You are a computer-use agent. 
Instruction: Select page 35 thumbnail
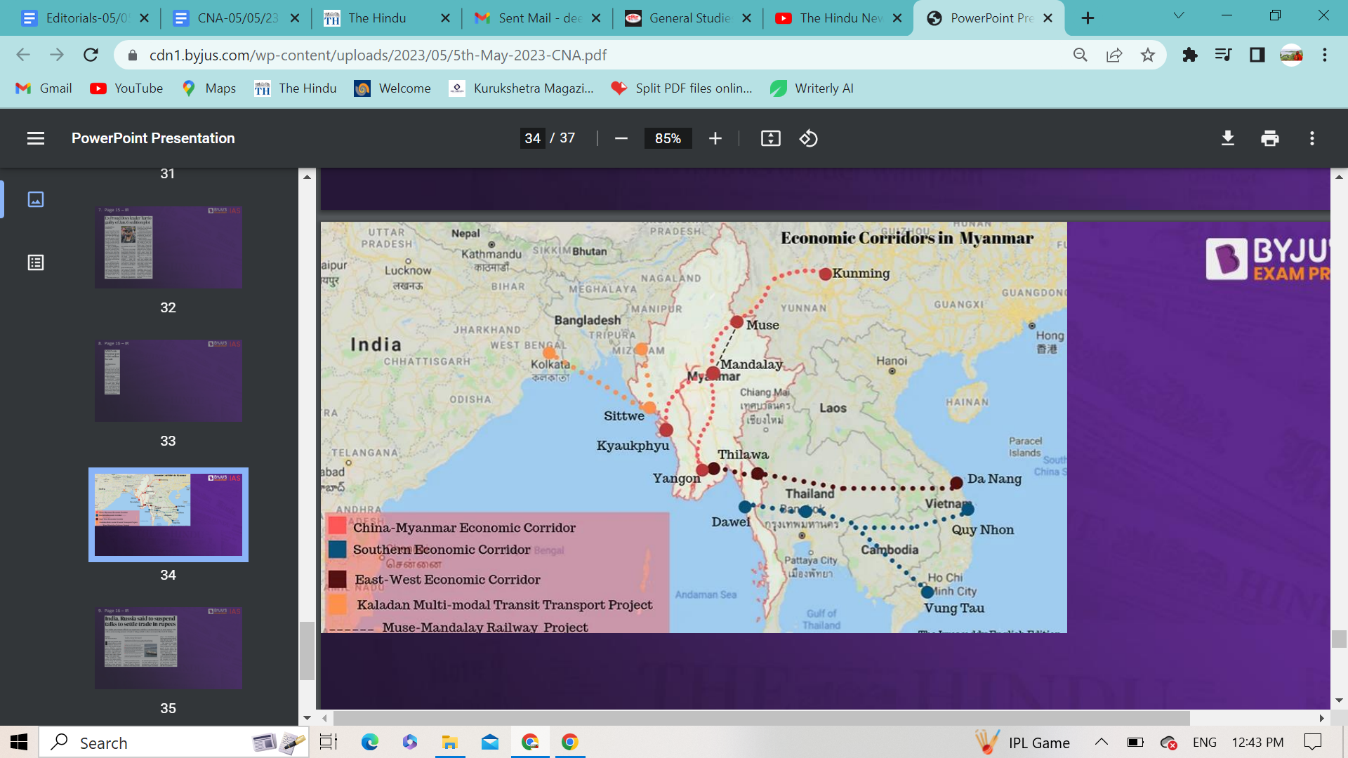pyautogui.click(x=168, y=647)
